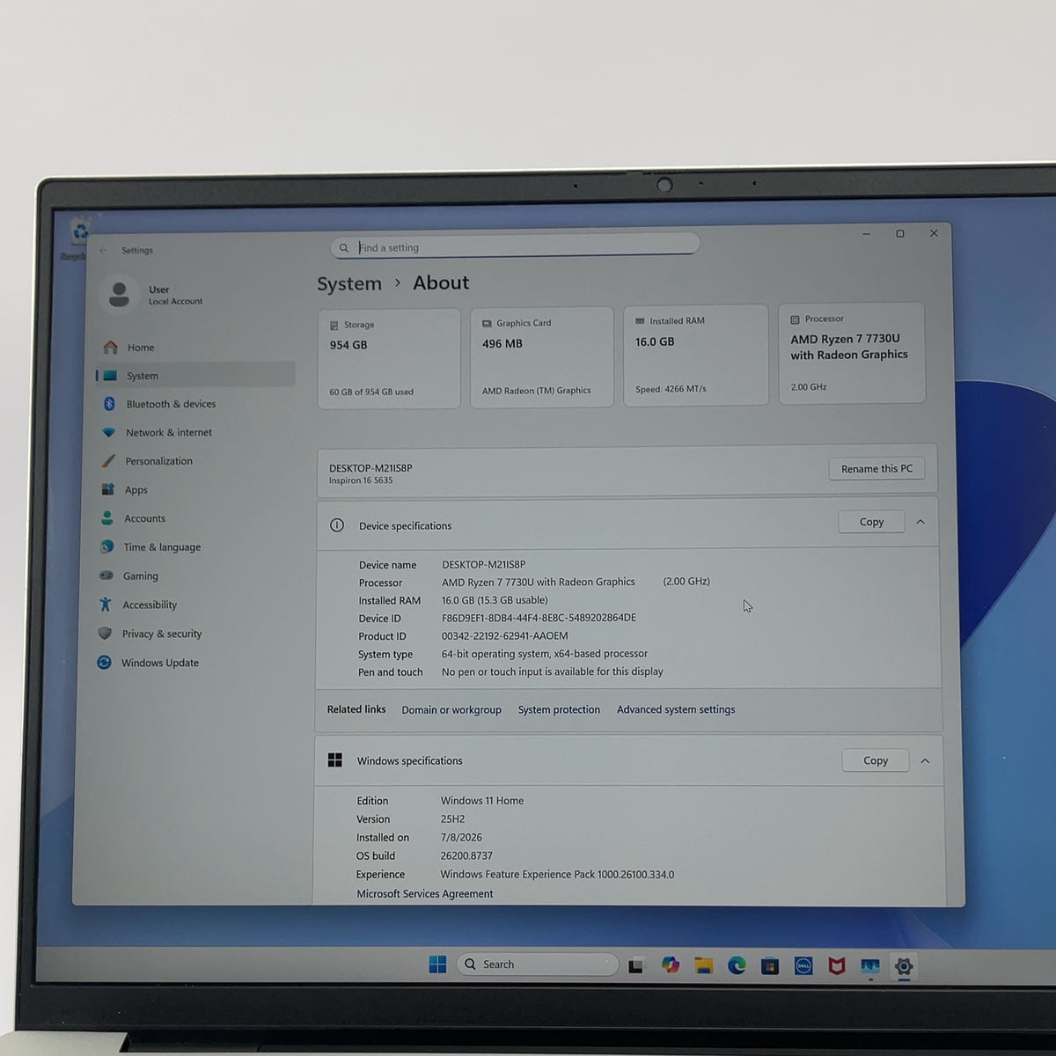Launch Copilot from the taskbar
The height and width of the screenshot is (1056, 1056).
pos(671,965)
